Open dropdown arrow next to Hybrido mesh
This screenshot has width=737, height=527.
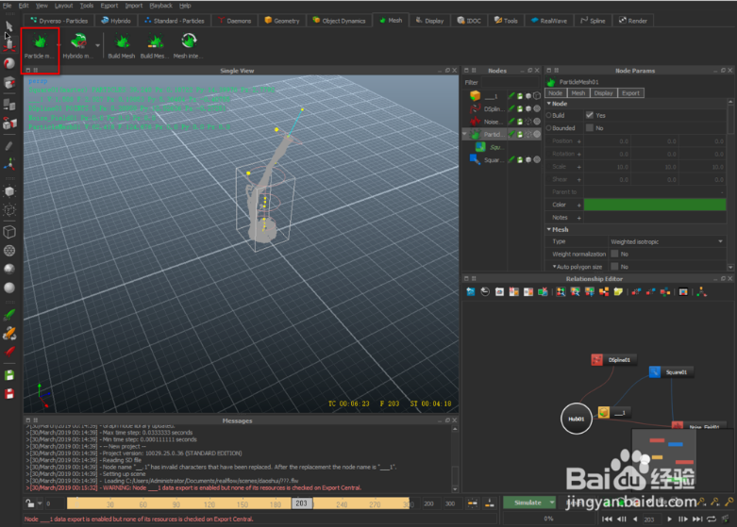pyautogui.click(x=97, y=45)
